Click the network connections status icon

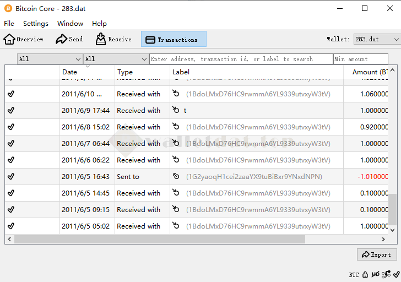(x=387, y=274)
